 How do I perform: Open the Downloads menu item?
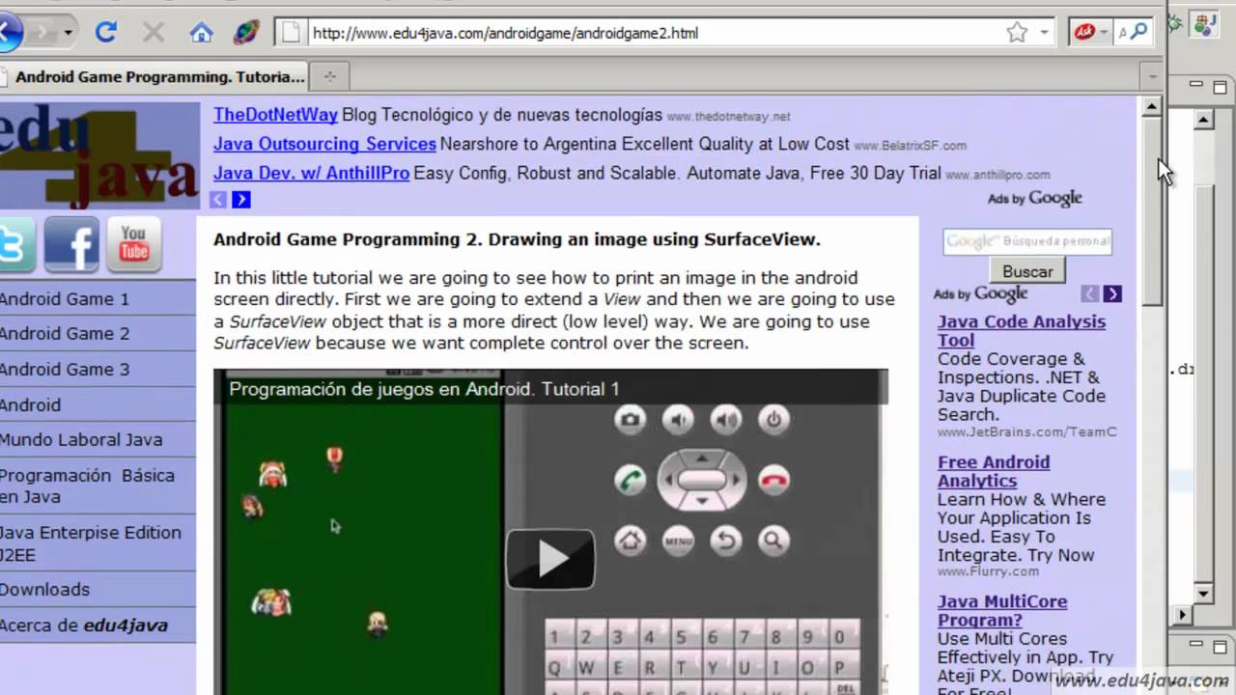click(x=97, y=589)
